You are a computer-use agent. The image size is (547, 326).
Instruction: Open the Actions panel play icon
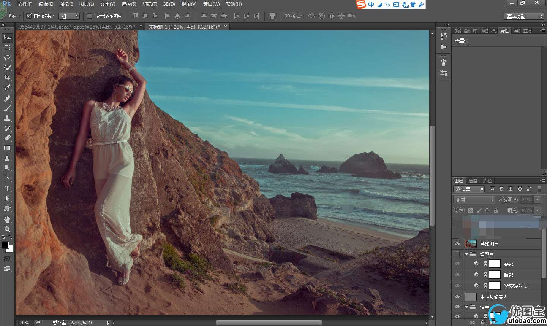444,47
